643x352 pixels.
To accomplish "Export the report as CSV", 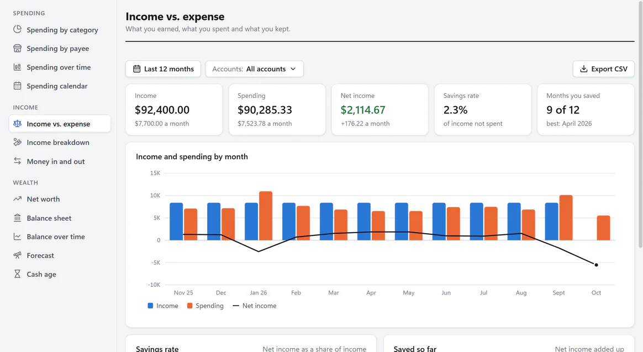I will [603, 69].
